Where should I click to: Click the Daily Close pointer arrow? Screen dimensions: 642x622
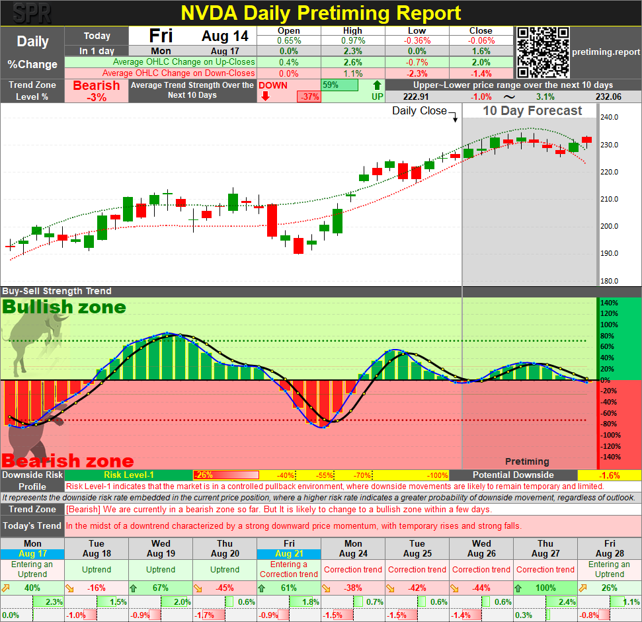pyautogui.click(x=454, y=116)
